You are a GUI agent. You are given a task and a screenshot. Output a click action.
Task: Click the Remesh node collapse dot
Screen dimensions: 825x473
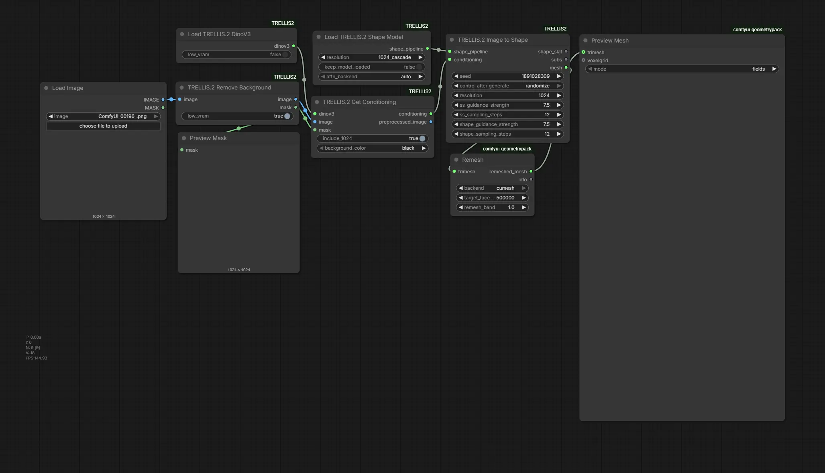[x=456, y=160]
